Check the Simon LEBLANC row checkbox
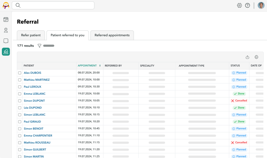Viewport: 267px width, 158px height. pyautogui.click(x=20, y=115)
